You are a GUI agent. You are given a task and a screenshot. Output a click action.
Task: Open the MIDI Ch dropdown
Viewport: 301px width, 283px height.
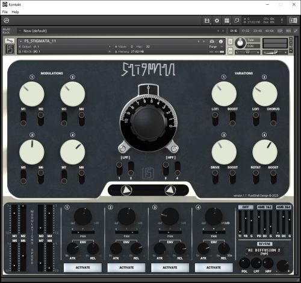tap(64, 52)
